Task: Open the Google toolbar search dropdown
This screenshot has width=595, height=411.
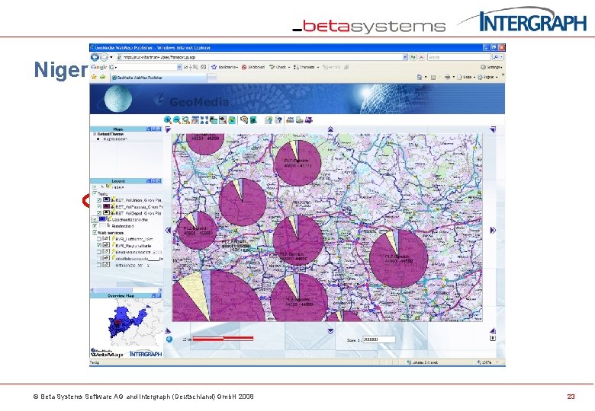Action: (179, 67)
